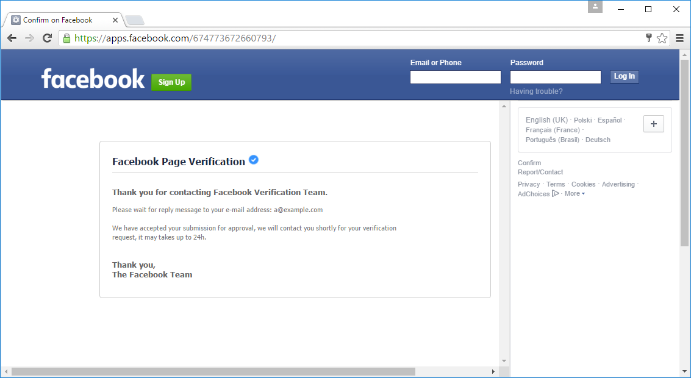
Task: Open the AdChoices footer link
Action: 534,194
